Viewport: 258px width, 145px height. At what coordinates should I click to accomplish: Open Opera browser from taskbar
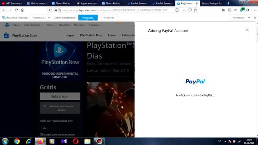pyautogui.click(x=76, y=141)
